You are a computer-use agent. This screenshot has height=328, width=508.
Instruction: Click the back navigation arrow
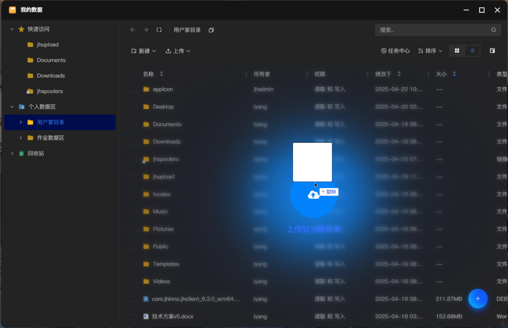pos(133,30)
